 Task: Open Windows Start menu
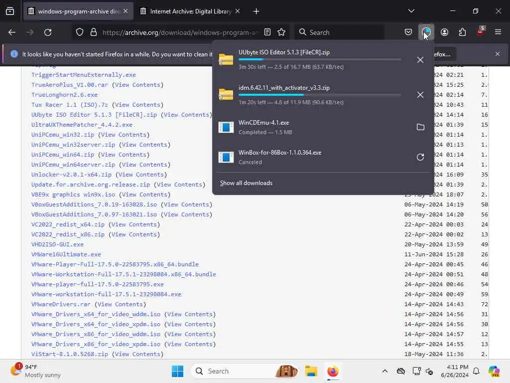(x=178, y=371)
